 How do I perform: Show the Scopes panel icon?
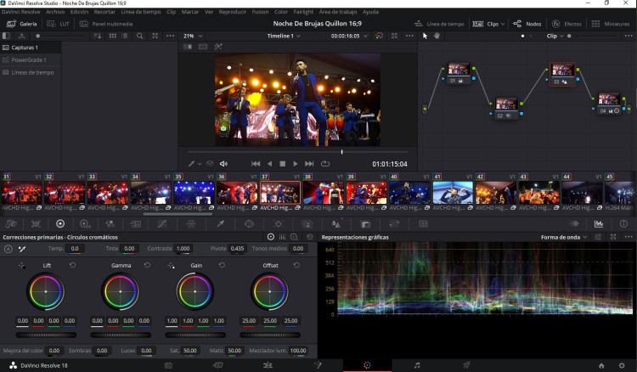click(x=599, y=223)
